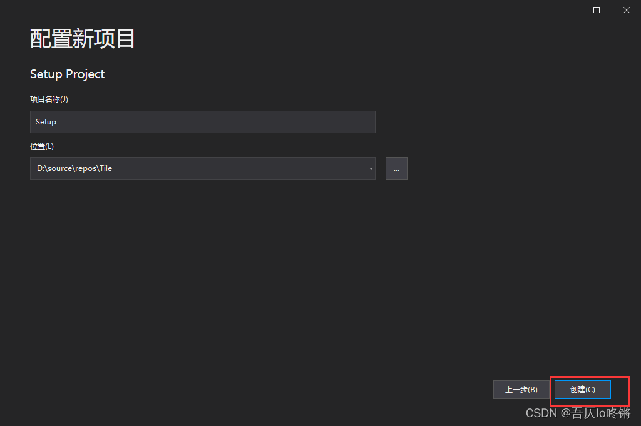Click the browse "..." icon next to location
Image resolution: width=641 pixels, height=426 pixels.
coord(396,168)
